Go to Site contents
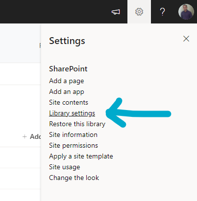Viewport: 197px width, 201px height. 69,102
